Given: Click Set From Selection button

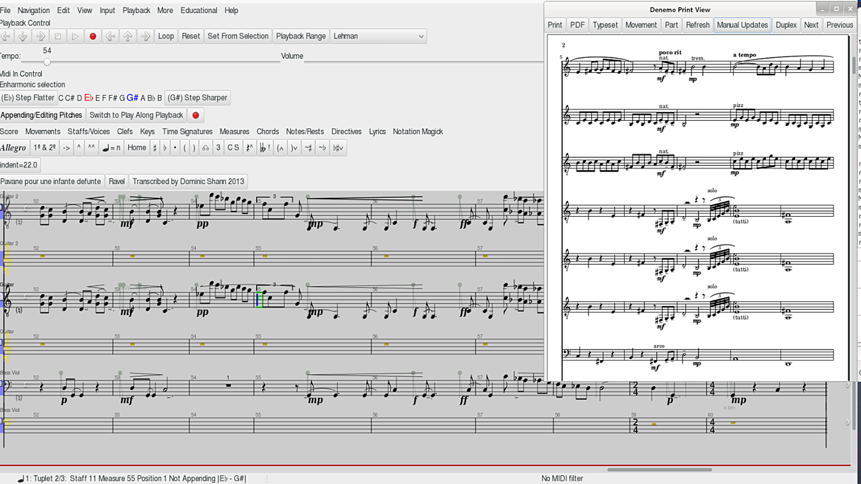Looking at the screenshot, I should [238, 36].
